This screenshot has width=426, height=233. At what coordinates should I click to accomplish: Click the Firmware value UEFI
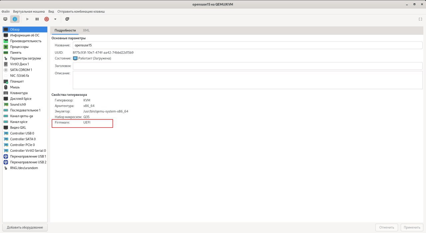pyautogui.click(x=87, y=123)
